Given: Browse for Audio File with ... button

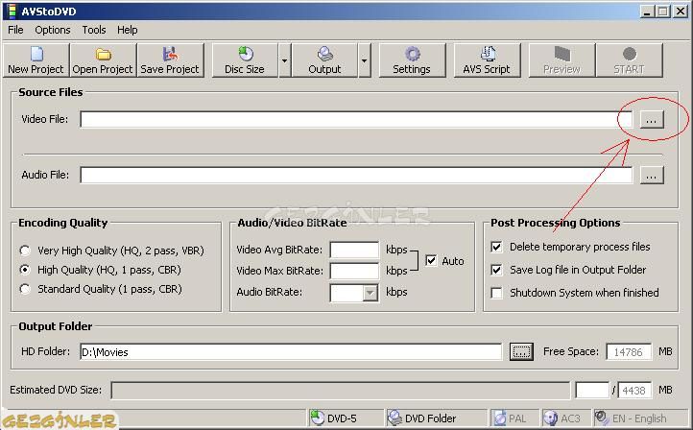Looking at the screenshot, I should (652, 176).
